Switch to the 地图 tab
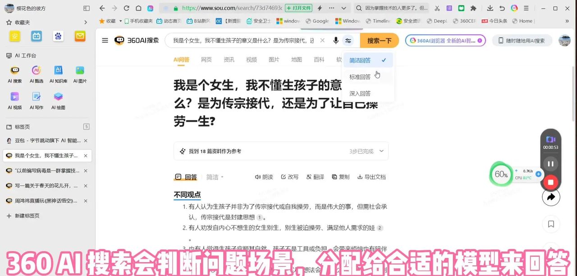 296,59
